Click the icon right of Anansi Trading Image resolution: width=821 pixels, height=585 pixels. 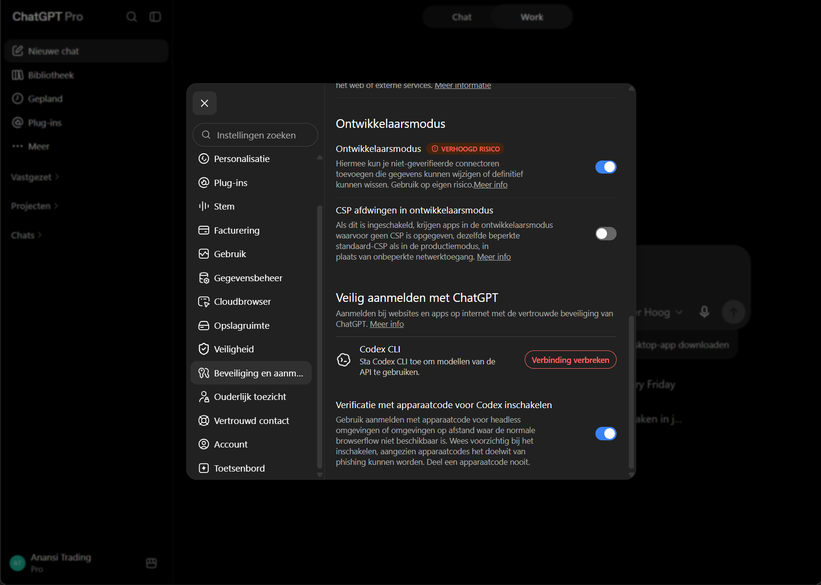[x=152, y=563]
